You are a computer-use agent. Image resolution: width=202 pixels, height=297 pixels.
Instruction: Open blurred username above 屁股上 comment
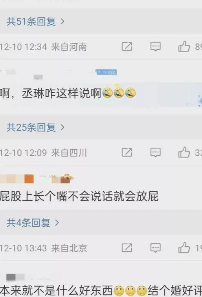pos(37,179)
